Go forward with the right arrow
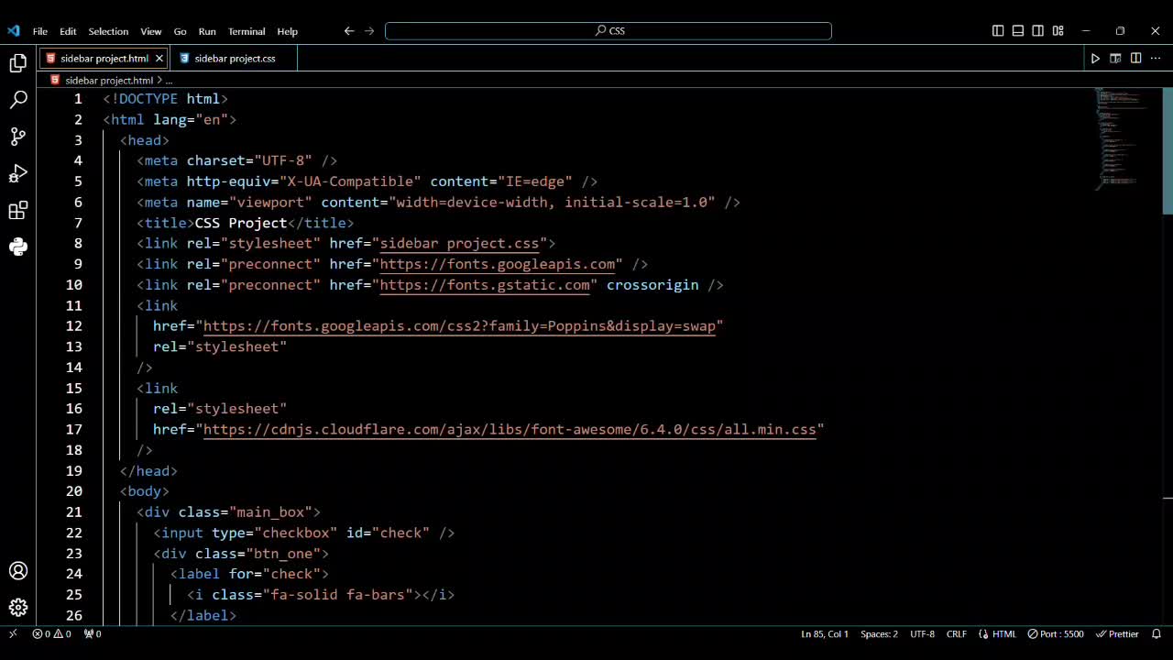1173x660 pixels. pyautogui.click(x=369, y=31)
